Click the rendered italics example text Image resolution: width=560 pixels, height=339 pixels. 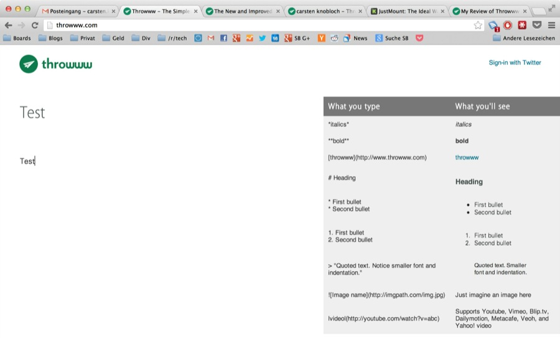tap(463, 124)
